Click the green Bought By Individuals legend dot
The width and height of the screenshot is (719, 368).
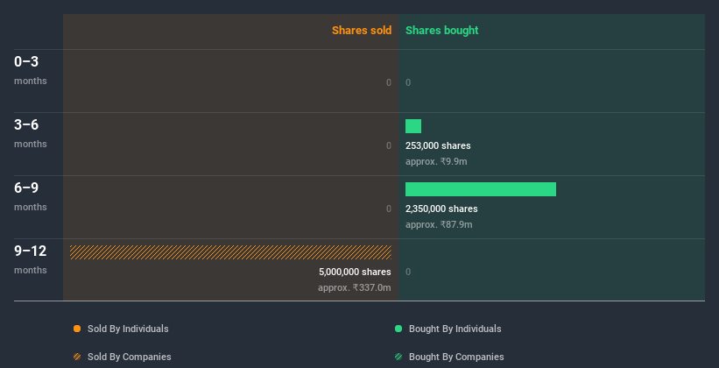tap(398, 329)
